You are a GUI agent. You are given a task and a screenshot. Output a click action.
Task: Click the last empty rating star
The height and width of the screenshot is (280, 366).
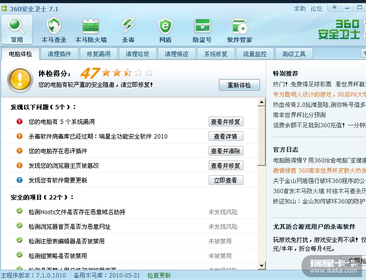pos(149,73)
